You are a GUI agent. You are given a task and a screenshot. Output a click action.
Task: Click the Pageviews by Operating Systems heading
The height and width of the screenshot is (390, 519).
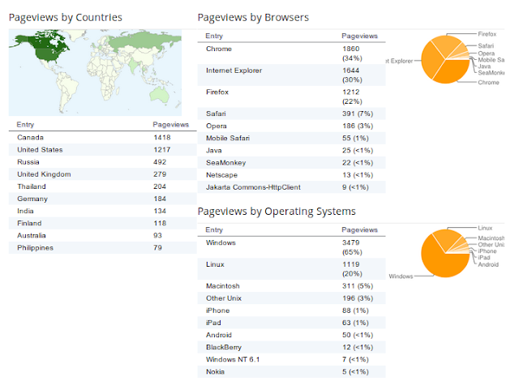point(277,212)
